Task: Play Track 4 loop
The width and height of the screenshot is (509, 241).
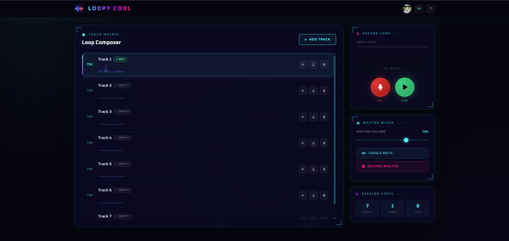Action: [303, 143]
